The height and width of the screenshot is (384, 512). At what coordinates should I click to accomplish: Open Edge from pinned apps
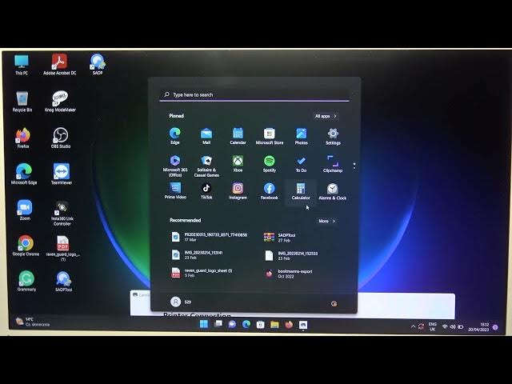point(174,136)
